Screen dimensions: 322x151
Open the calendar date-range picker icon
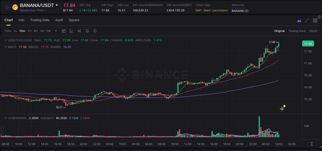click(x=64, y=31)
